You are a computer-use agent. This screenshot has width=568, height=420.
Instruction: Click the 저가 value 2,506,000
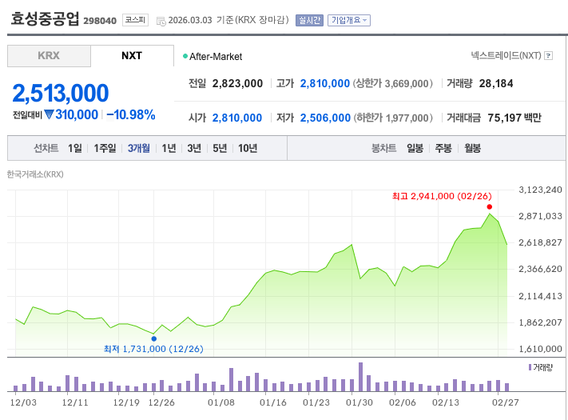point(325,118)
